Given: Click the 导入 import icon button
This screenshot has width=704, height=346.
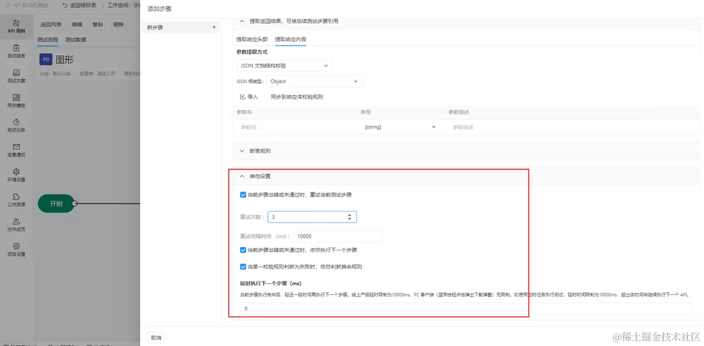Looking at the screenshot, I should pyautogui.click(x=249, y=97).
